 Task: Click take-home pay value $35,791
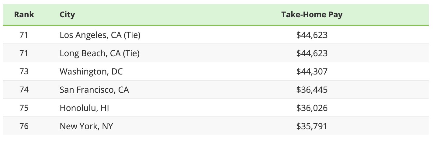pos(312,126)
